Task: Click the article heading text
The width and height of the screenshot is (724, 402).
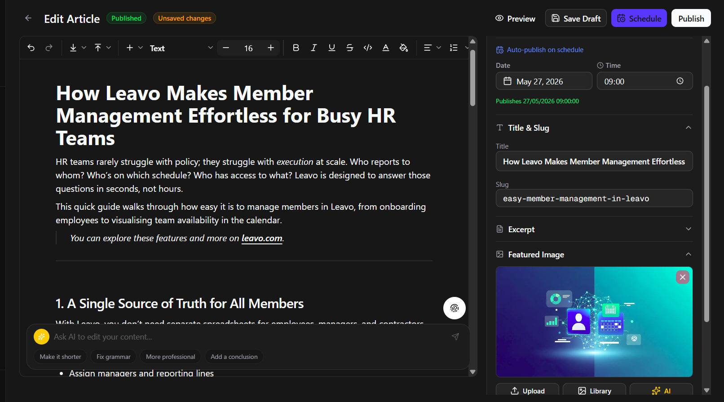Action: click(x=226, y=116)
